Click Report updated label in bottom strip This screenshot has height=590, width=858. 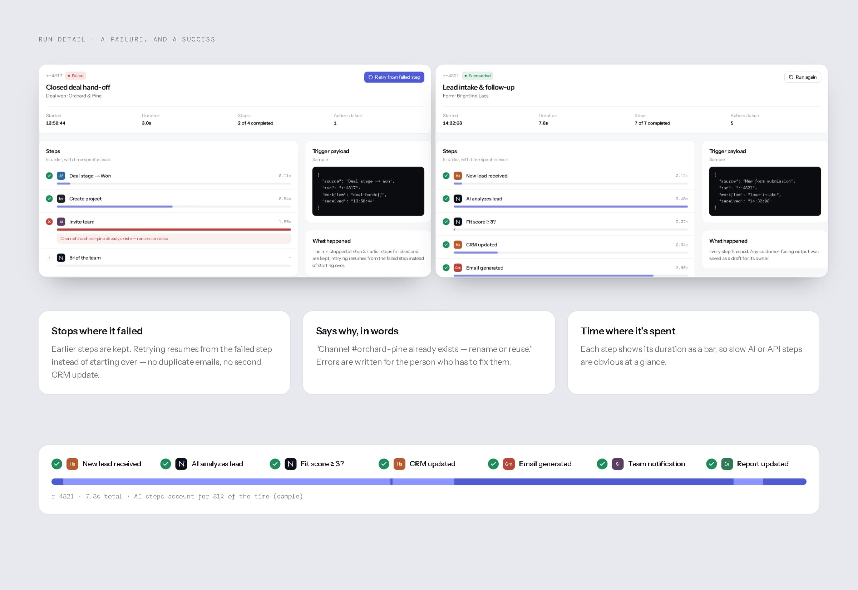point(763,464)
